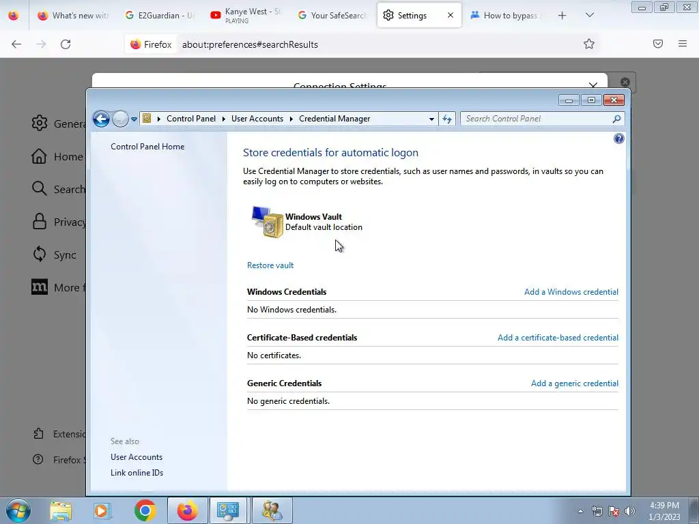699x524 pixels.
Task: Click Firefox back navigation arrow
Action: (x=16, y=44)
